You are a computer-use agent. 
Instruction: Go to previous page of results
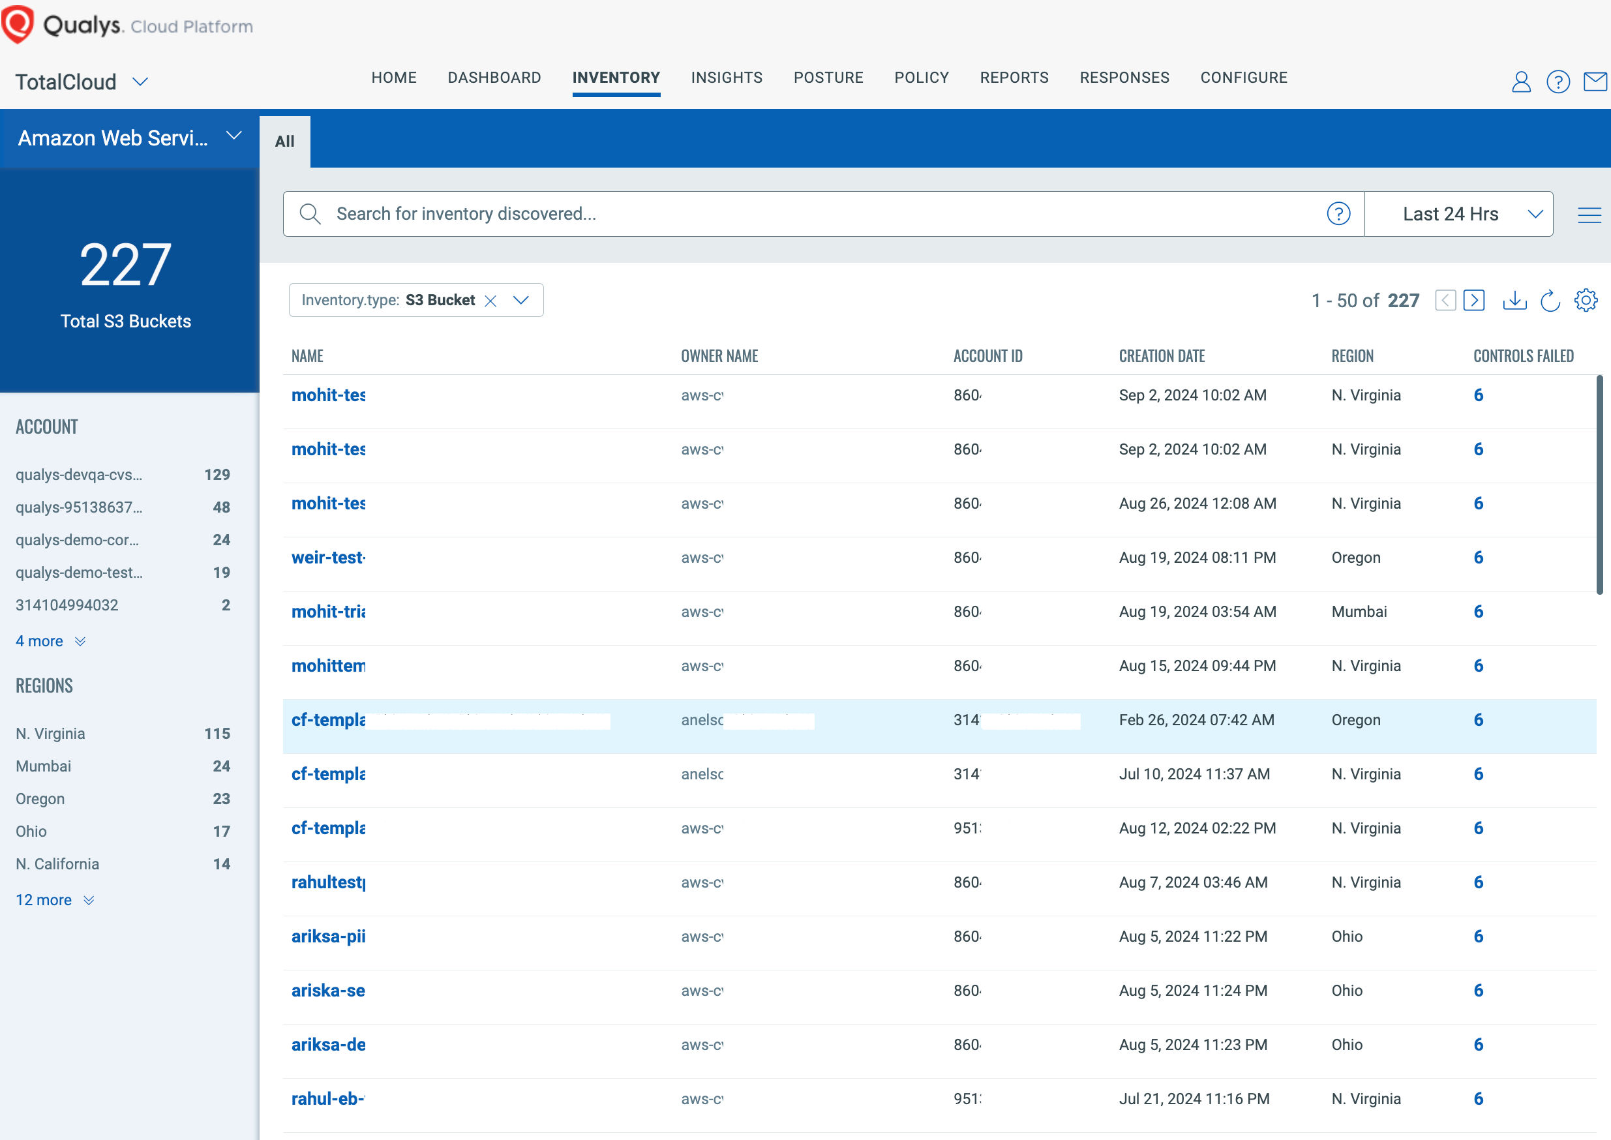tap(1445, 301)
